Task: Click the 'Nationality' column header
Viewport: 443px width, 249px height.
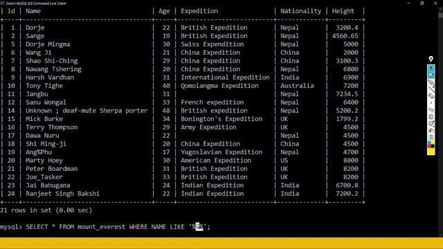Action: [300, 11]
